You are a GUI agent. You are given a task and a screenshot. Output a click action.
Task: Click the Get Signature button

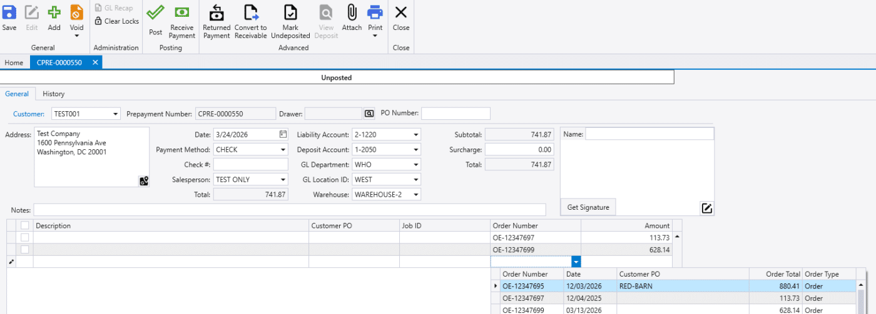click(588, 207)
